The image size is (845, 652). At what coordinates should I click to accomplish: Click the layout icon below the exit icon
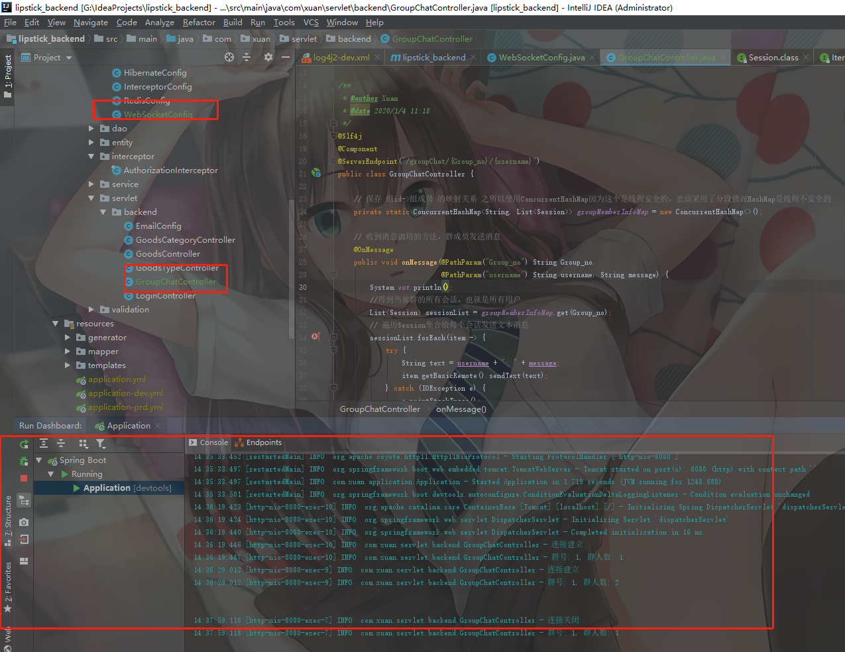(x=24, y=561)
